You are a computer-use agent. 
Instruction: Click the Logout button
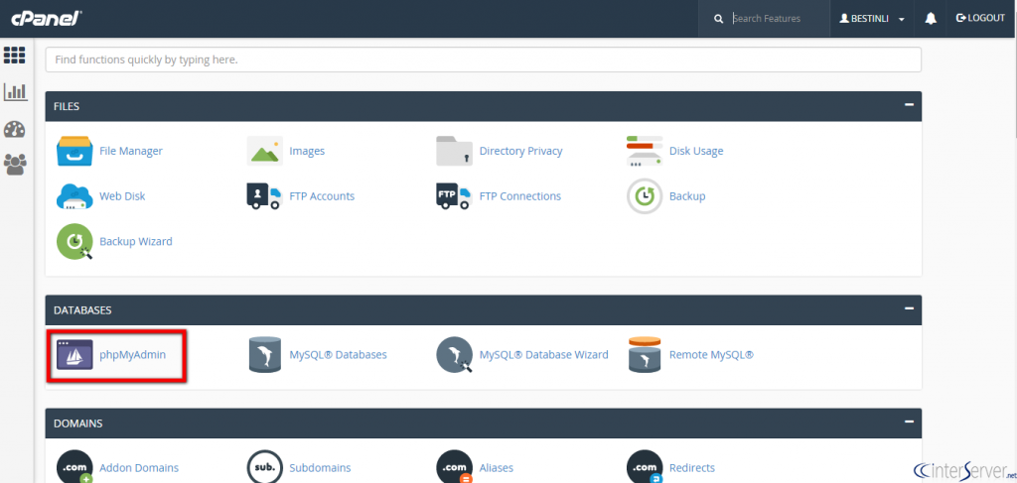pyautogui.click(x=980, y=19)
